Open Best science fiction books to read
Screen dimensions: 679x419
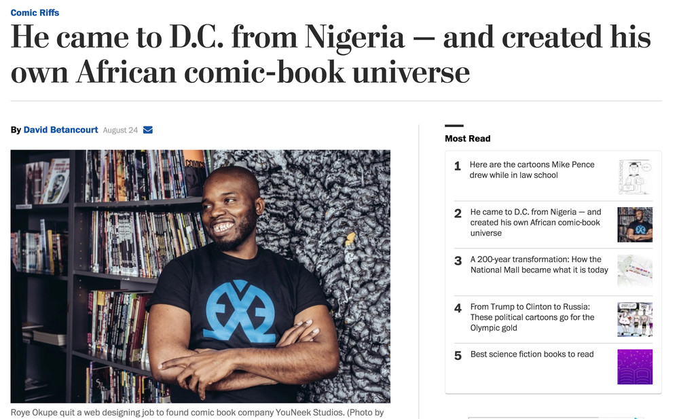(532, 354)
